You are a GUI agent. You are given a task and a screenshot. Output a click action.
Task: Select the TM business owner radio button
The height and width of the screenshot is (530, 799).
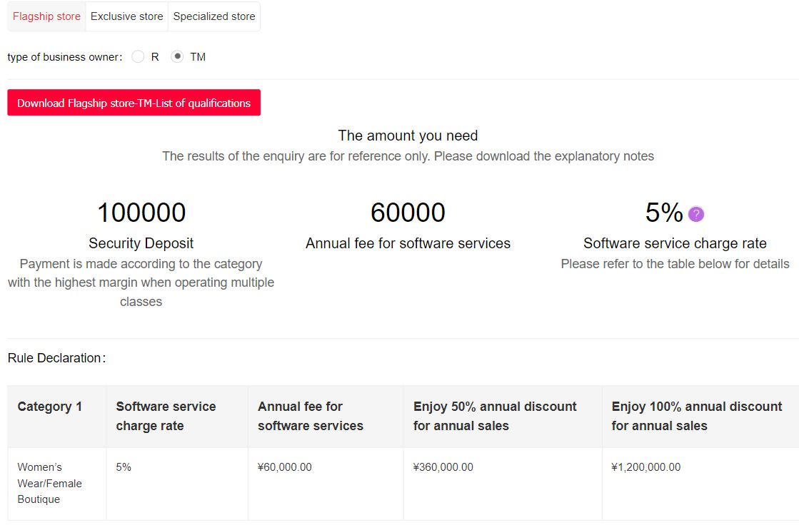pyautogui.click(x=178, y=57)
